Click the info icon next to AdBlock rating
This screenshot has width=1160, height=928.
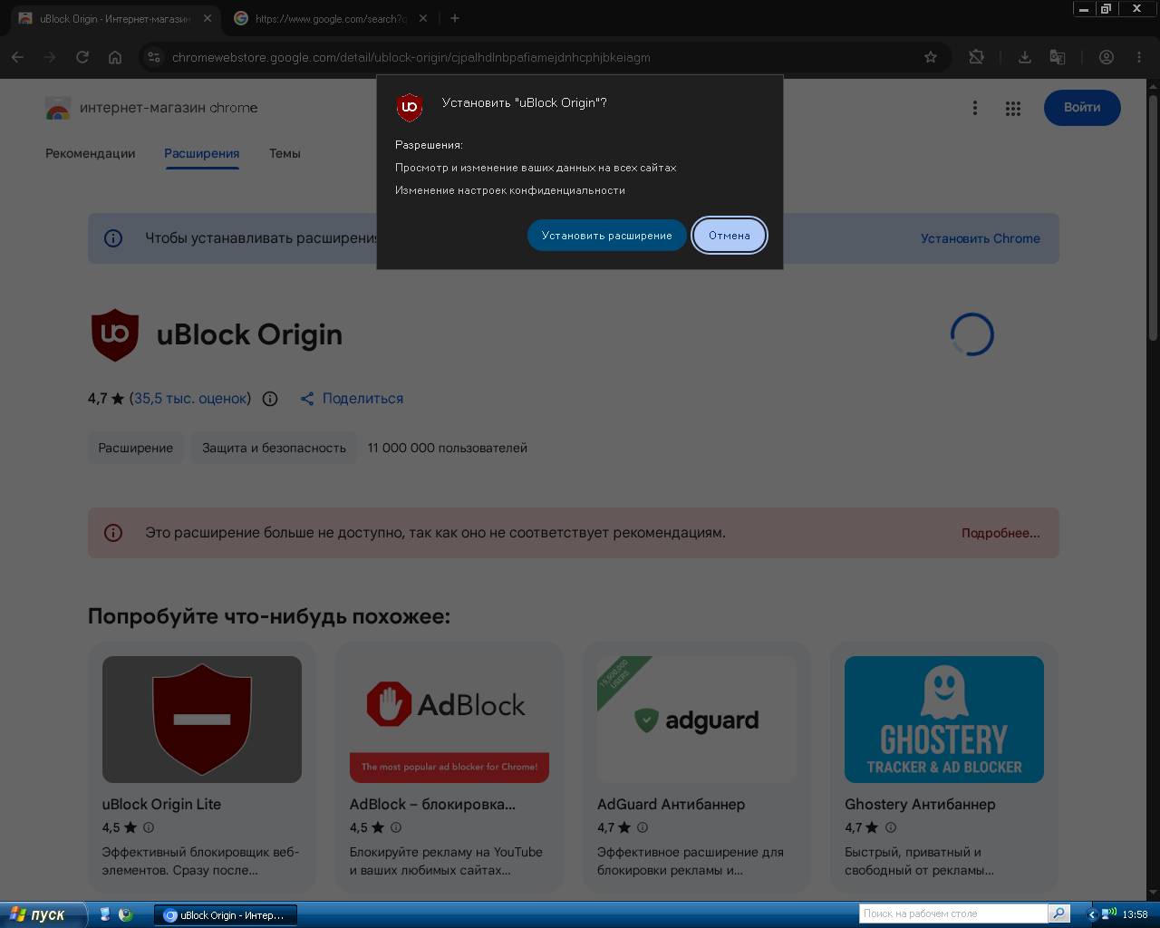point(396,827)
